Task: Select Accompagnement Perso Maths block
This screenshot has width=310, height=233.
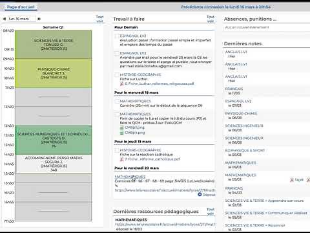Action: (54, 164)
